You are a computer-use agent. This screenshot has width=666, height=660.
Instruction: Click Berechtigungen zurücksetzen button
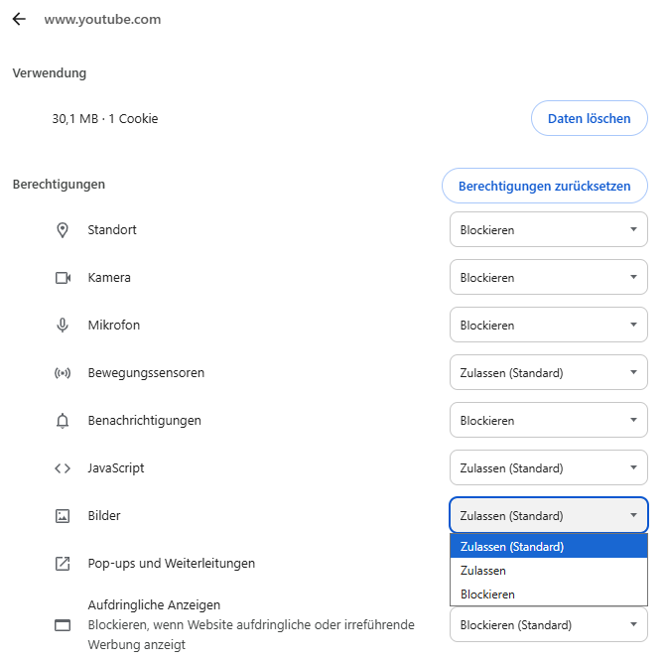[544, 187]
